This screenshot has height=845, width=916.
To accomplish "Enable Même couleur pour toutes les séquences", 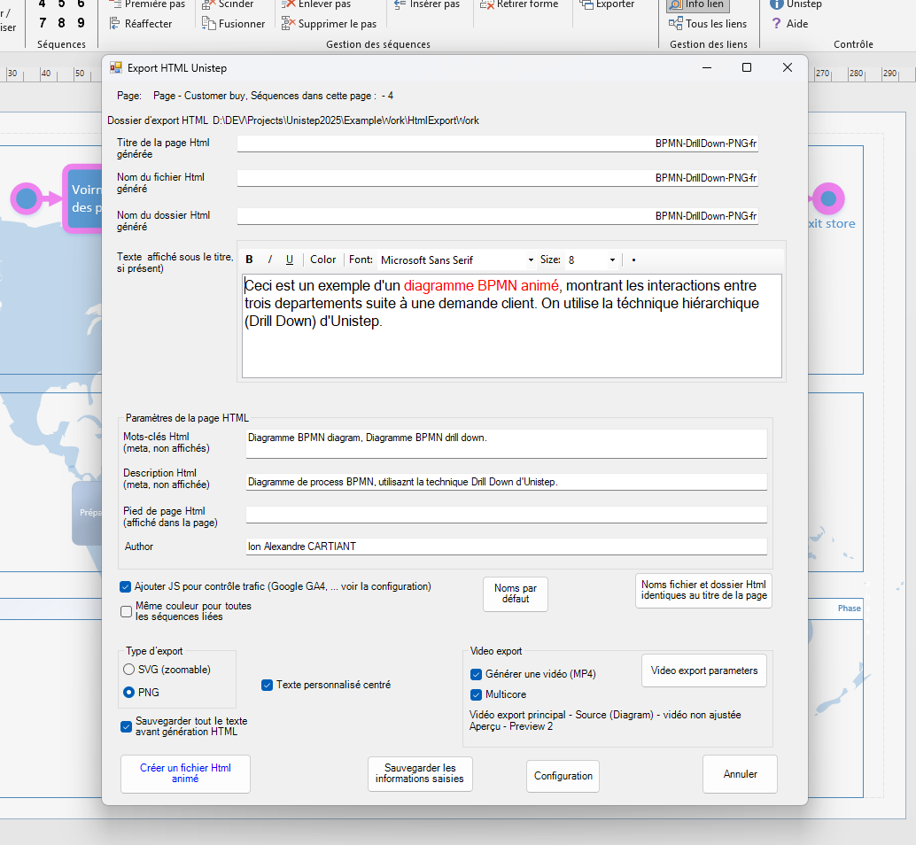I will point(126,611).
